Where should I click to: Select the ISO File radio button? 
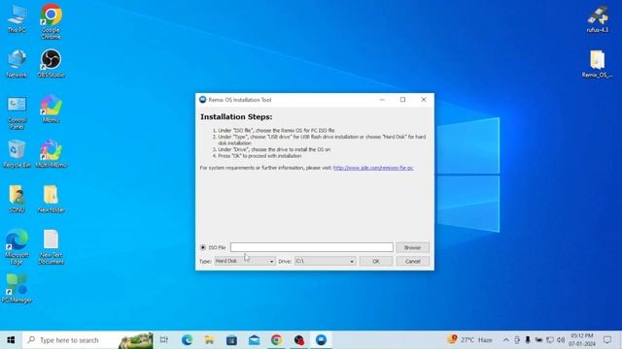tap(203, 247)
